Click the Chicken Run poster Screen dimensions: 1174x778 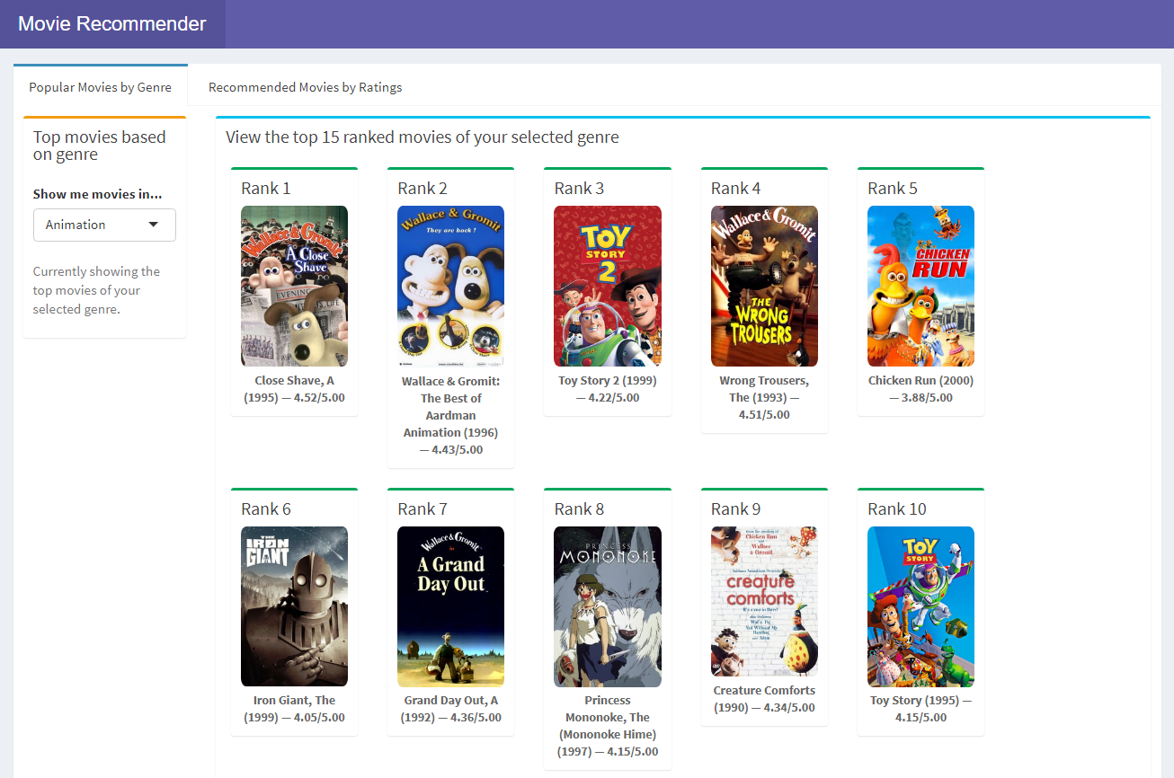pyautogui.click(x=921, y=286)
